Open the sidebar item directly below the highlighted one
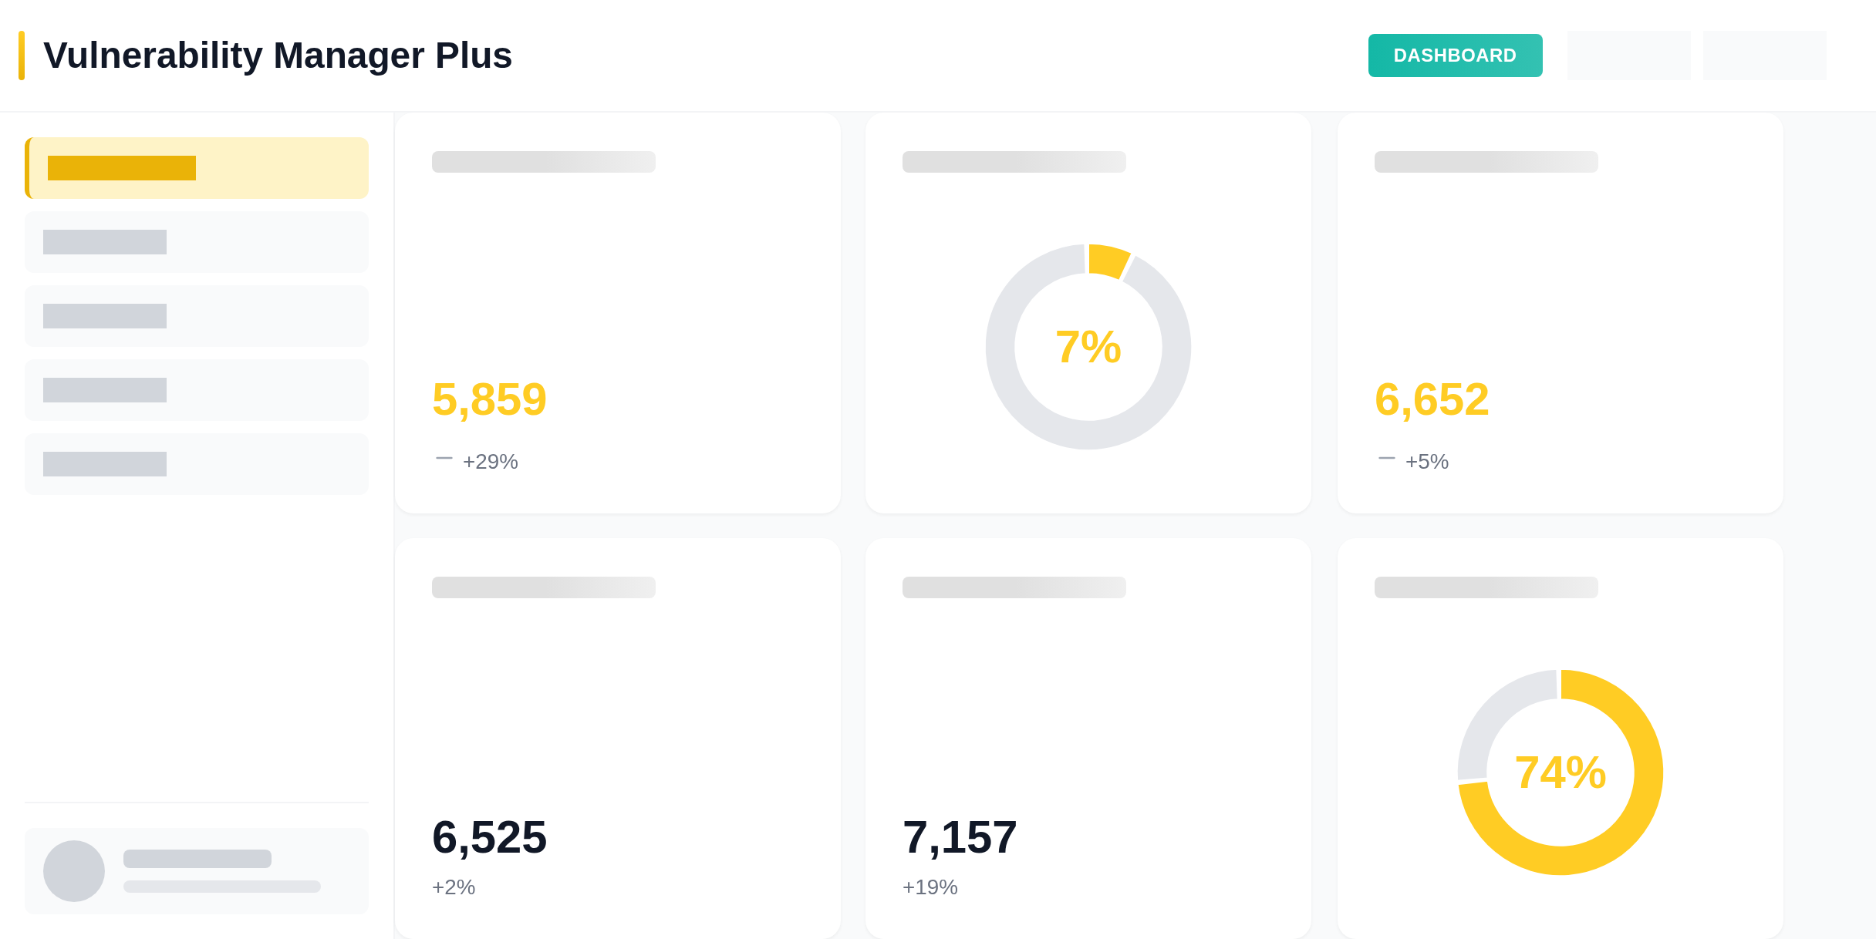Screen dimensions: 1876x939 (197, 242)
